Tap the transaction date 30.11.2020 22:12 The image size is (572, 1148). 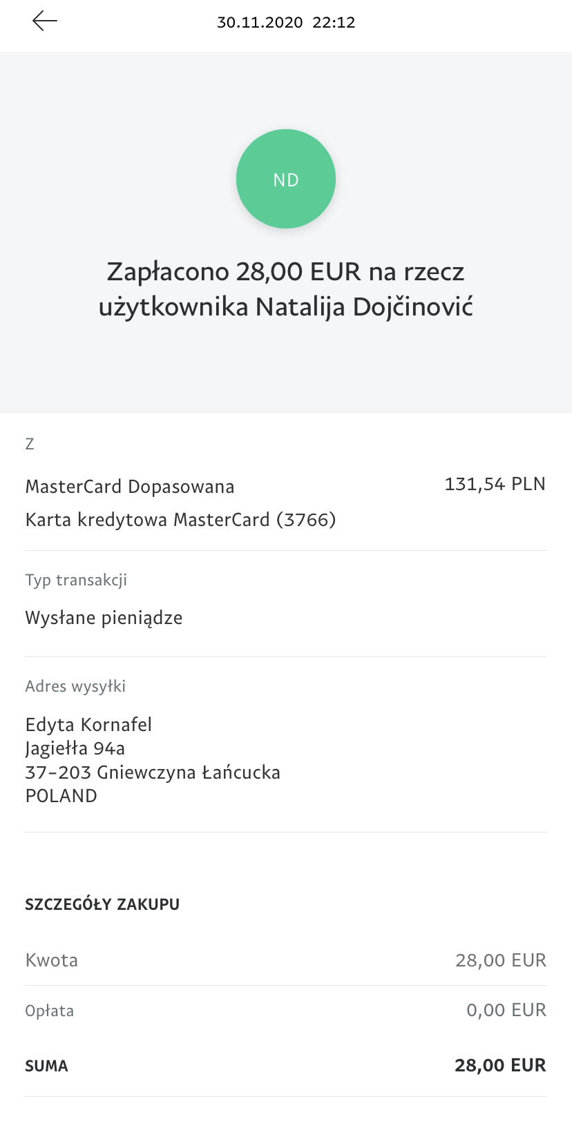[x=286, y=22]
